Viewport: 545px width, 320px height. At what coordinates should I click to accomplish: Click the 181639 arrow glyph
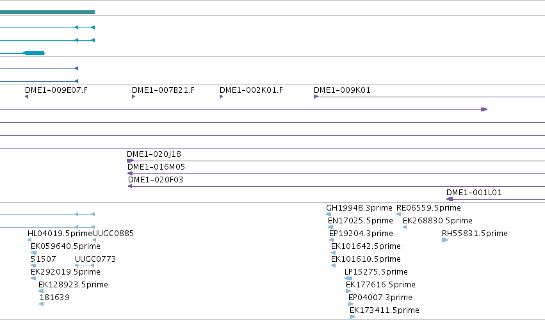tap(42, 304)
